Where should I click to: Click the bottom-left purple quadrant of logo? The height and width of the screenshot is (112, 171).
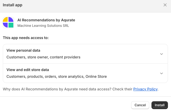[6, 25]
